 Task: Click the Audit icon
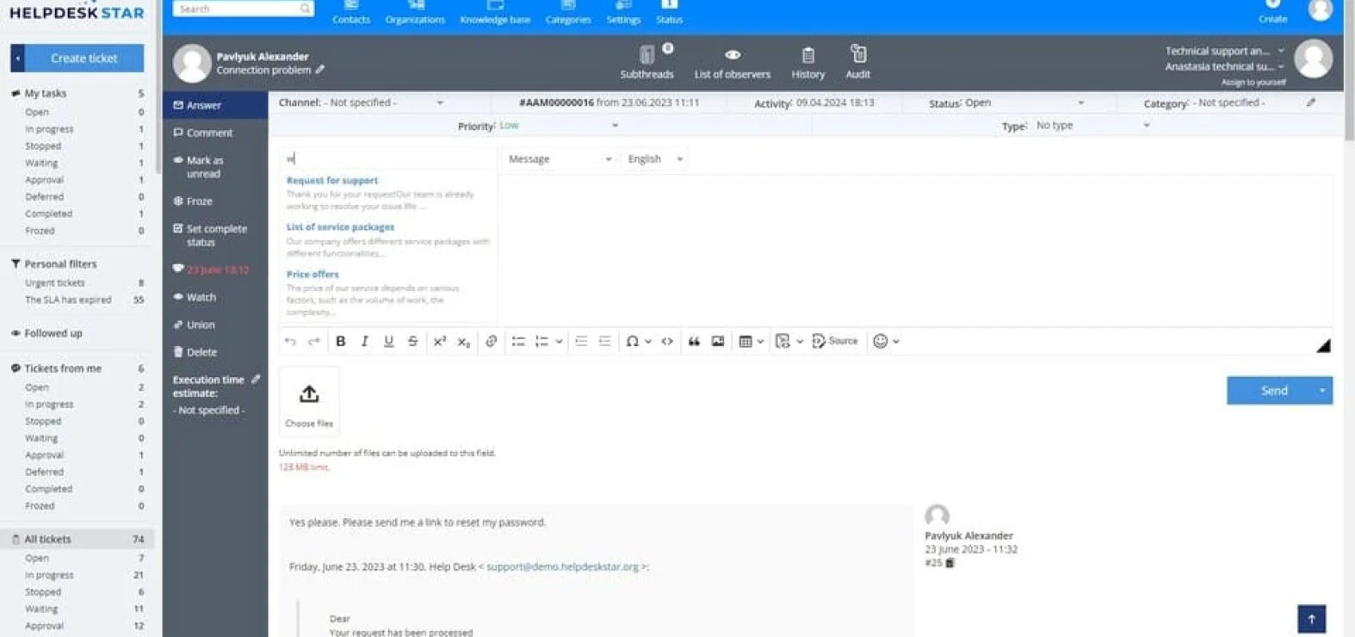pos(858,53)
